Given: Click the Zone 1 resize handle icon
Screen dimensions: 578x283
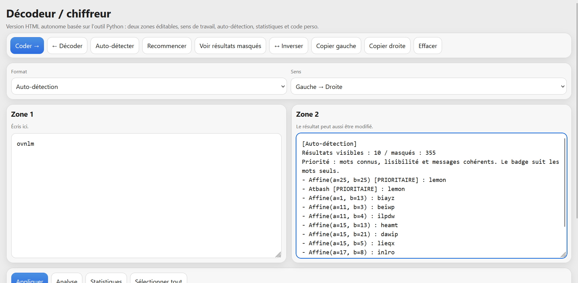Looking at the screenshot, I should (x=278, y=255).
